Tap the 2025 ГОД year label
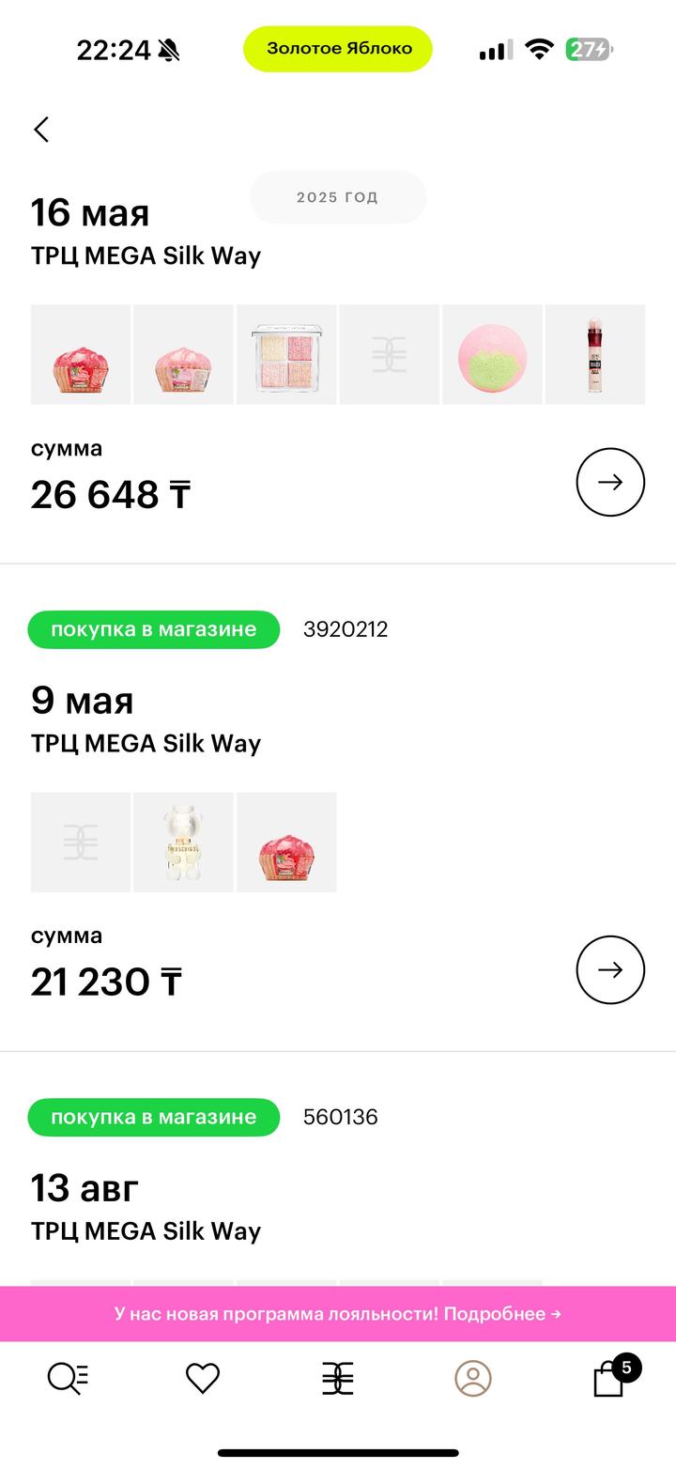Image resolution: width=676 pixels, height=1469 pixels. 338,197
